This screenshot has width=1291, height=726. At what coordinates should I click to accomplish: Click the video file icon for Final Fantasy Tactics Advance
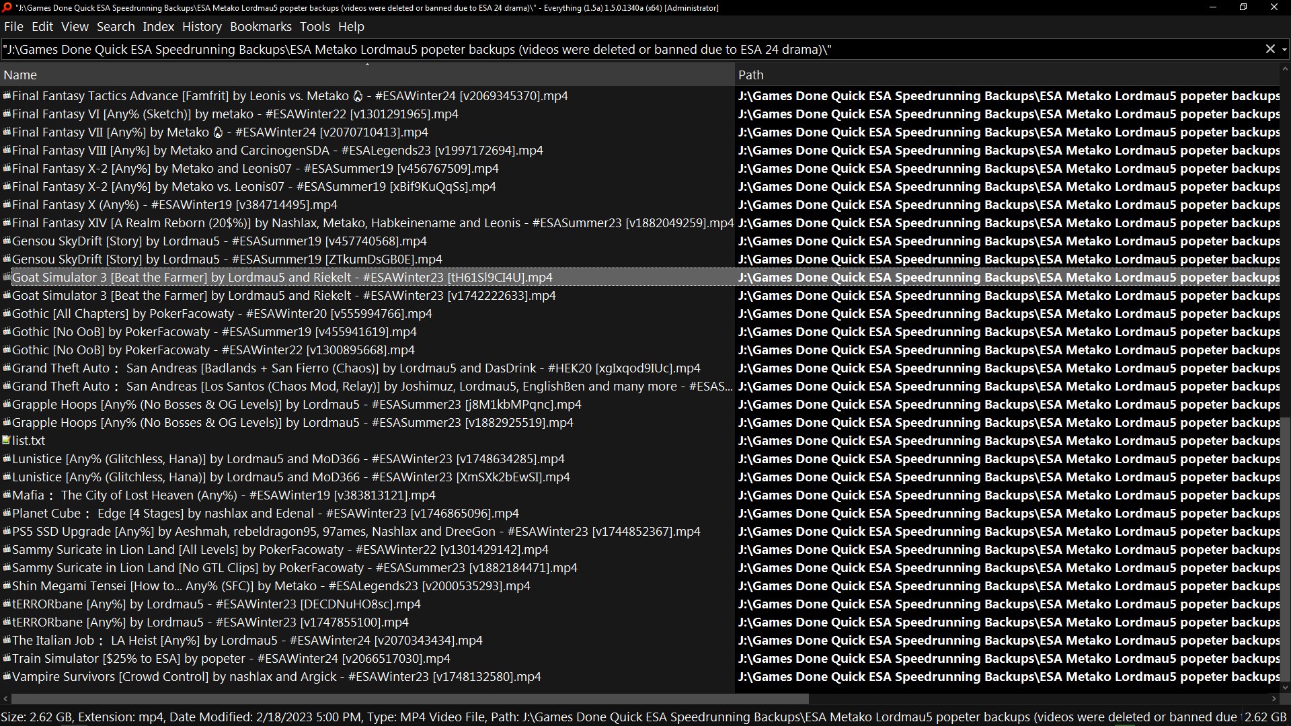click(7, 95)
